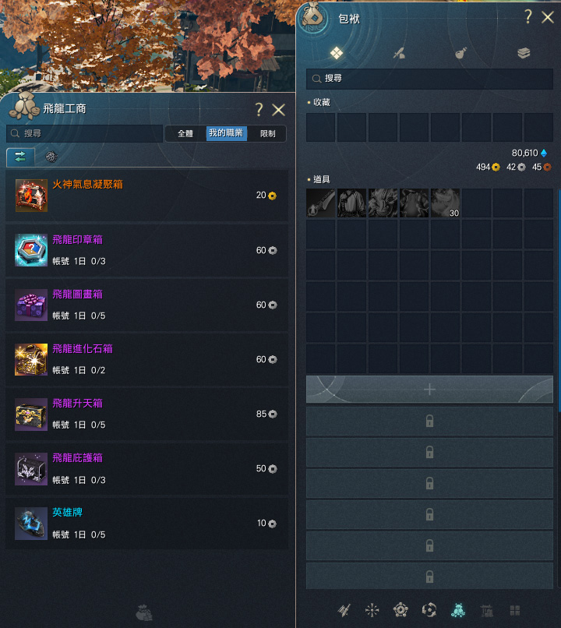
Task: Select the 限制 filter option
Action: click(x=267, y=133)
